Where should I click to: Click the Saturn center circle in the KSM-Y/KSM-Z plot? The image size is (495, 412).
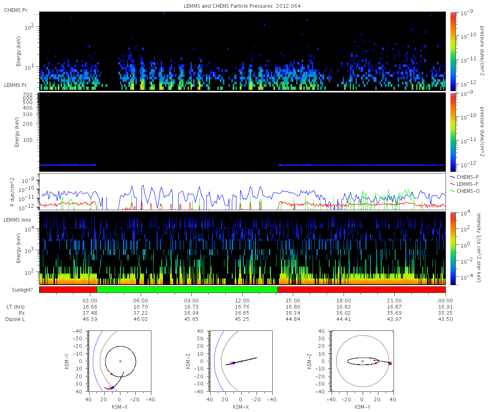pyautogui.click(x=363, y=361)
